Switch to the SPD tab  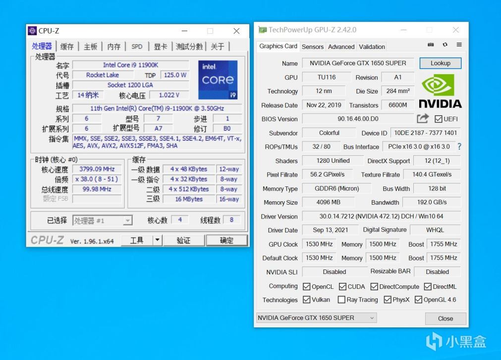[x=137, y=46]
